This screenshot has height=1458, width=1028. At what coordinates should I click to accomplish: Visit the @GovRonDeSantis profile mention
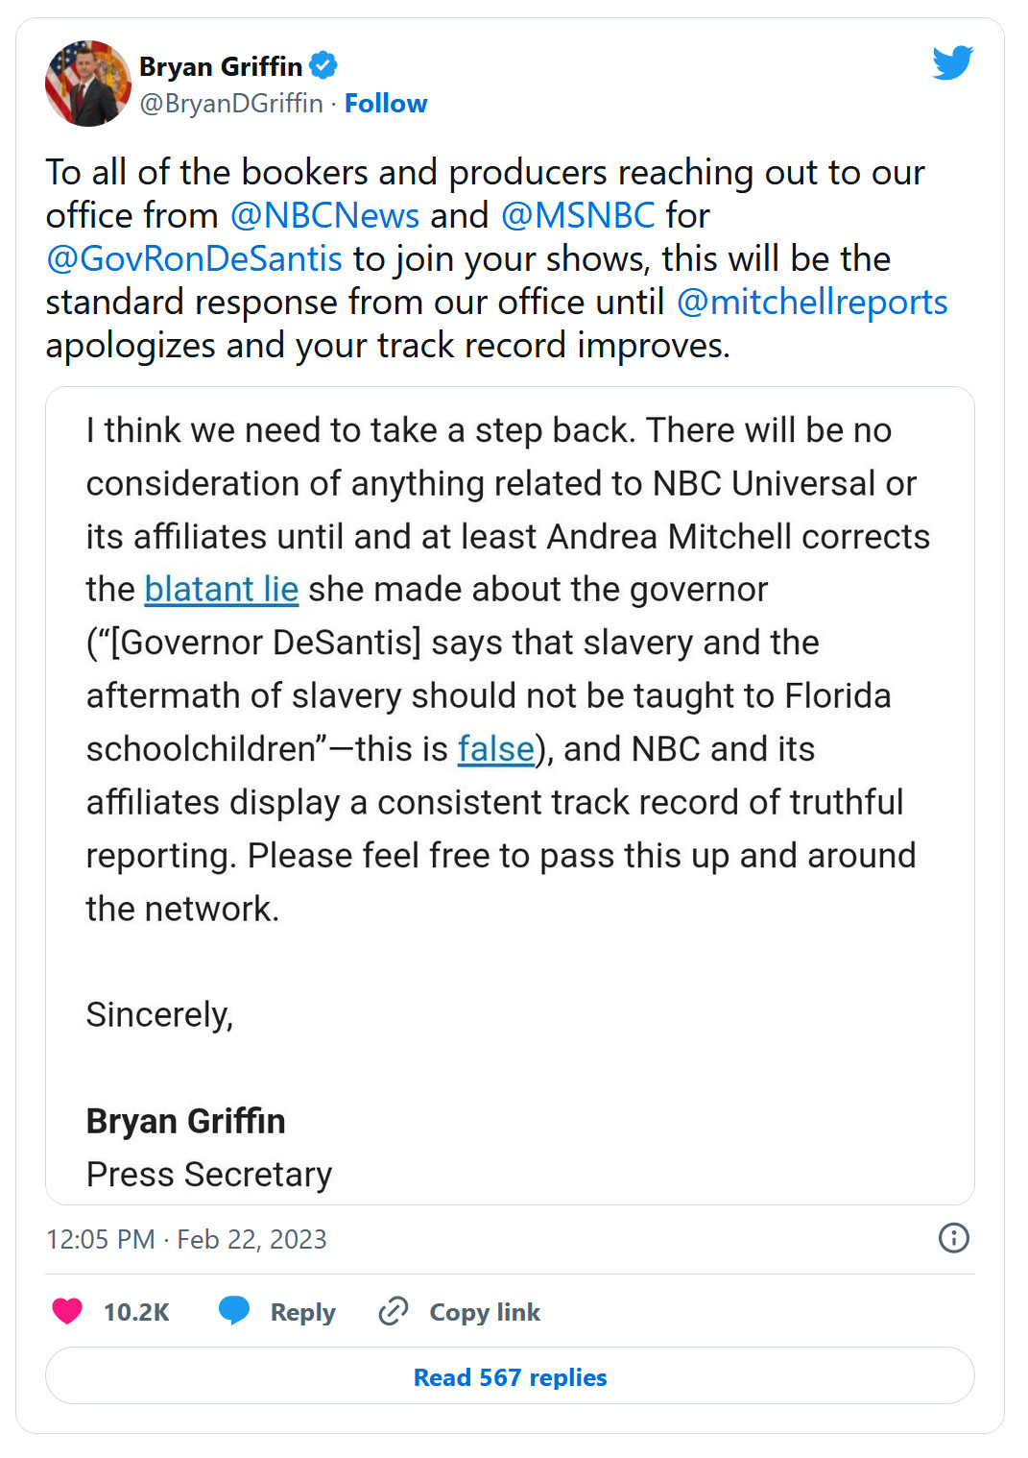[x=194, y=258]
